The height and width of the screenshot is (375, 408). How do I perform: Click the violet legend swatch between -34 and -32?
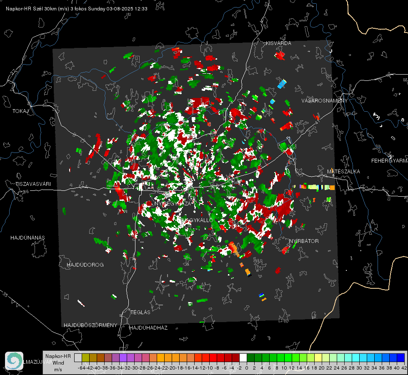[123, 358]
